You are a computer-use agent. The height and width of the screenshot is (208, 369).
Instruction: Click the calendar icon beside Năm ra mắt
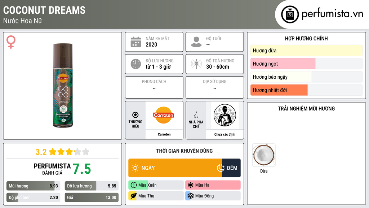tap(136, 42)
